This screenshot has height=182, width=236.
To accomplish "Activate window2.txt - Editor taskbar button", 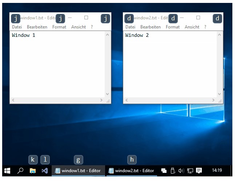I will pos(131,170).
